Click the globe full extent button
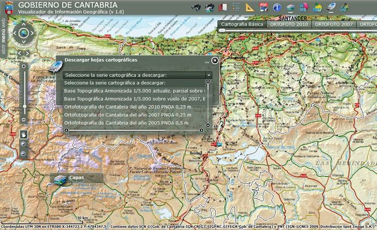377x230 pixels. (x=24, y=34)
